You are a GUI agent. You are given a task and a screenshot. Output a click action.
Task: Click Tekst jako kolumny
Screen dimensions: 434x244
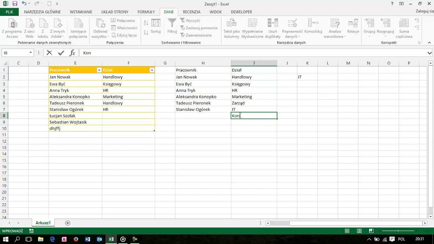(x=232, y=28)
